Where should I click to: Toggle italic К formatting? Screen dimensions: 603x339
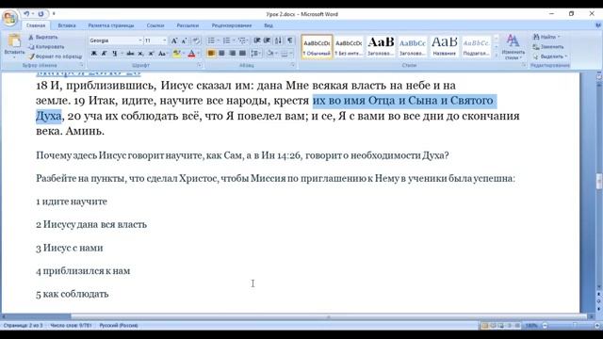tap(104, 54)
